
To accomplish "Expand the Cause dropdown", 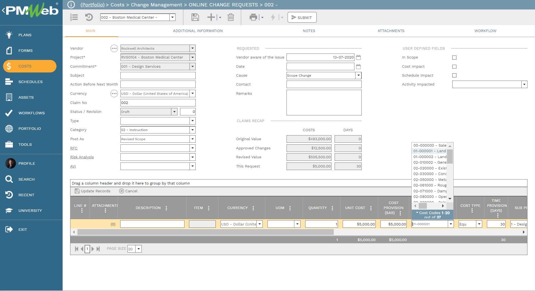I will [x=358, y=76].
